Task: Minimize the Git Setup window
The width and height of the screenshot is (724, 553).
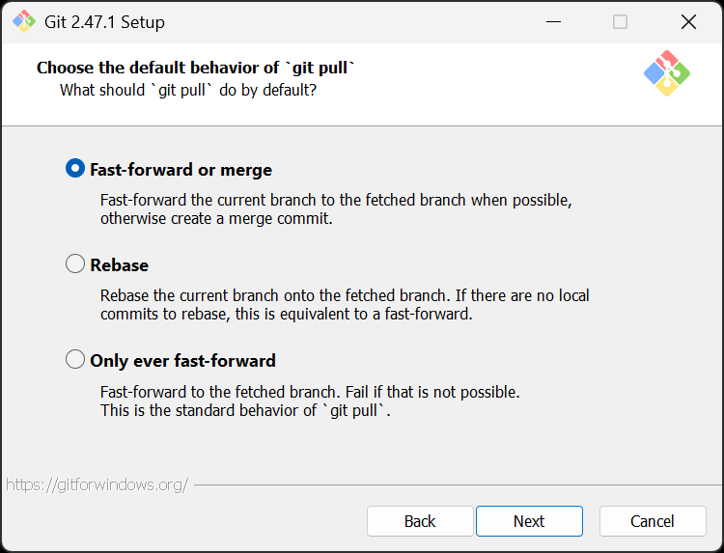Action: [553, 21]
